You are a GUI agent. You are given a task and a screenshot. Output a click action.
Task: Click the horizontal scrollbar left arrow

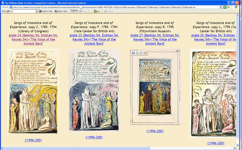click(2, 148)
